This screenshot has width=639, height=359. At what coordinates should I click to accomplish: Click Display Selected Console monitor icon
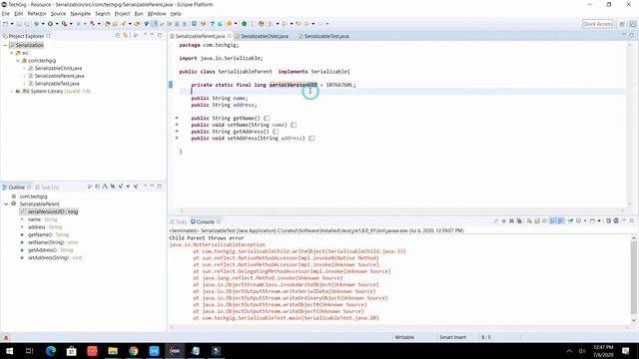click(578, 220)
